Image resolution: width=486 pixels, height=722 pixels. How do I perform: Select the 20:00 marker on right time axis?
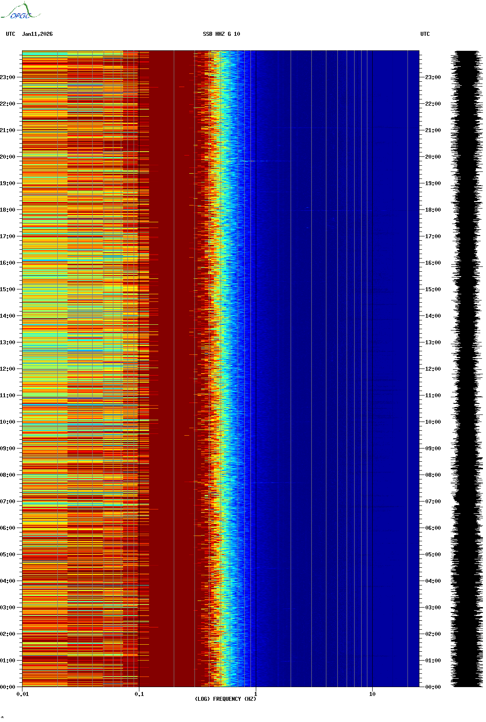(x=433, y=157)
